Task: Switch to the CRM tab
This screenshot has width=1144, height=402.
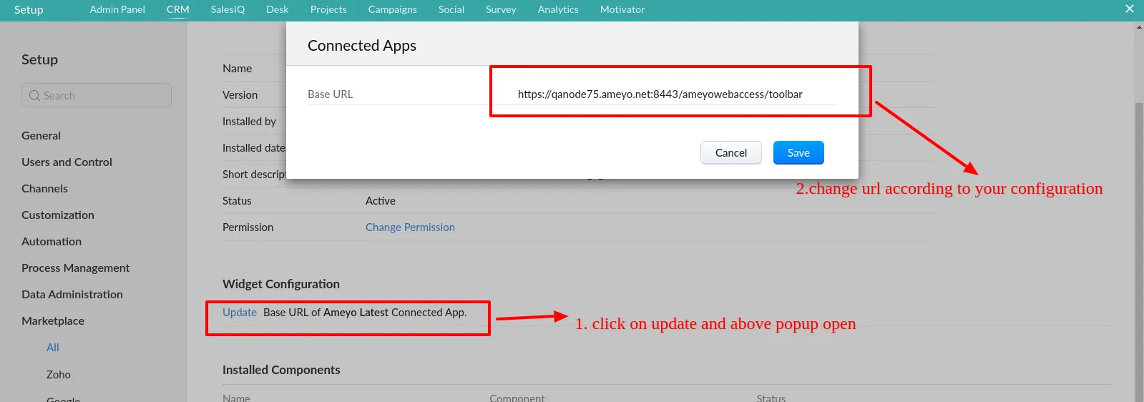Action: [178, 9]
